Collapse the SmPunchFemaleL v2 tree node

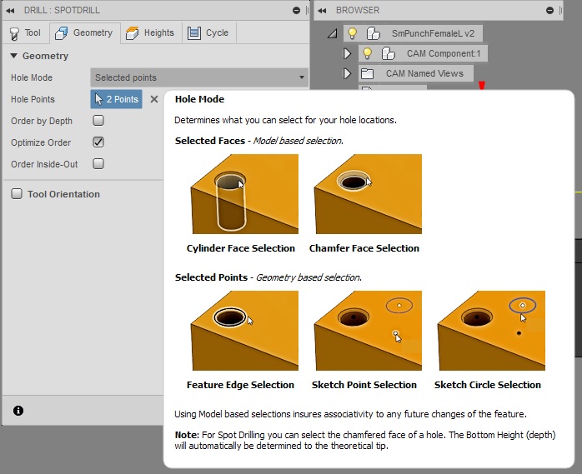pyautogui.click(x=332, y=34)
